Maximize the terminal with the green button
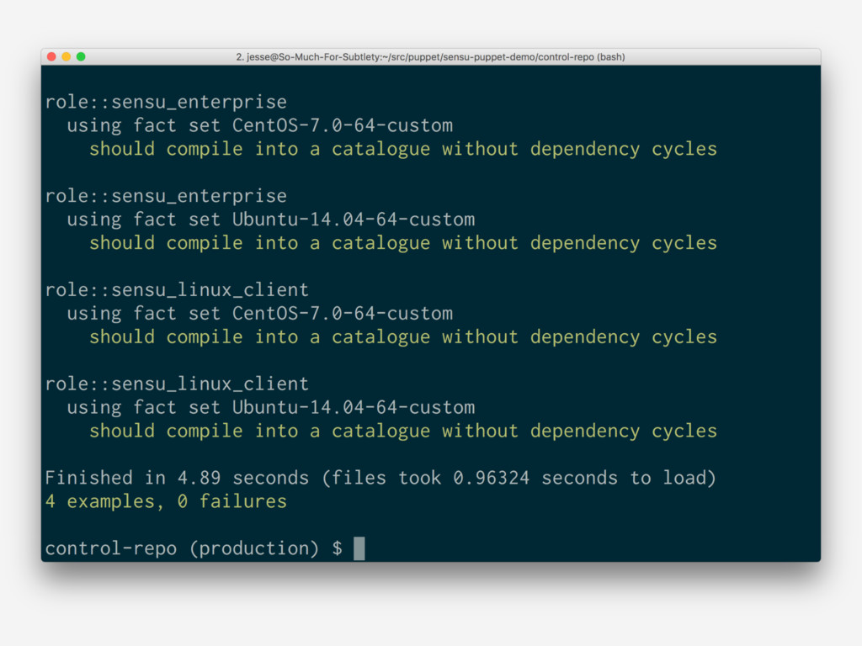Viewport: 862px width, 646px height. 81,56
